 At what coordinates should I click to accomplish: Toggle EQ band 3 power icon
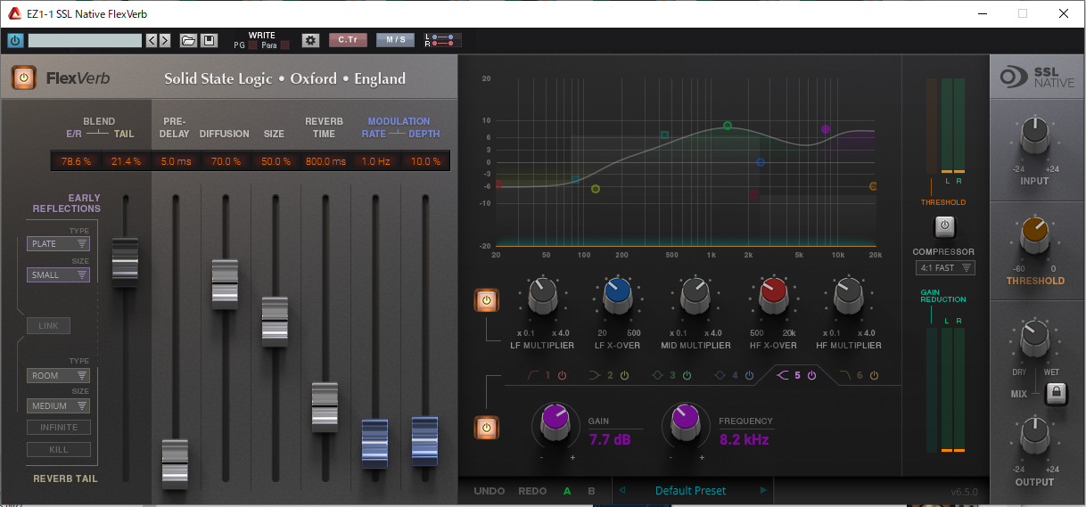pos(687,375)
